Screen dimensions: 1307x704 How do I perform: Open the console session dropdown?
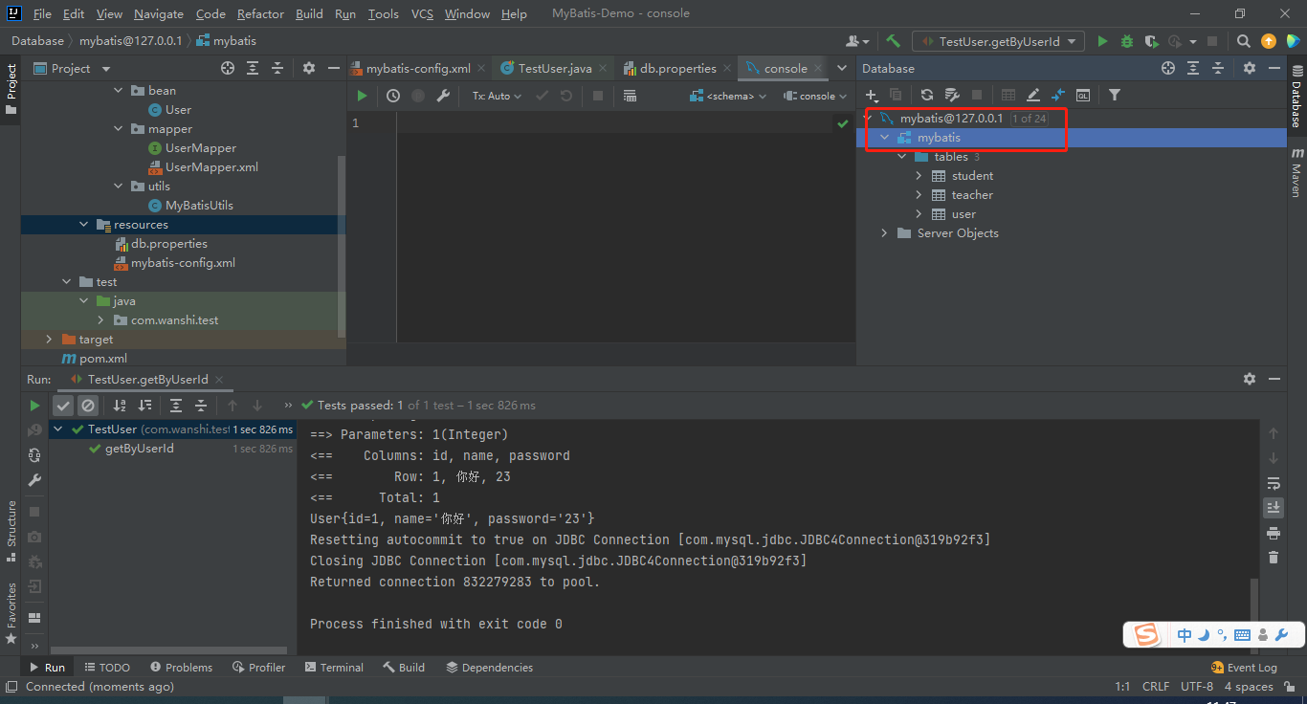[x=815, y=96]
